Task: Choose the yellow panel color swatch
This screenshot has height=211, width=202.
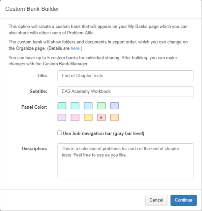Action: (x=88, y=117)
